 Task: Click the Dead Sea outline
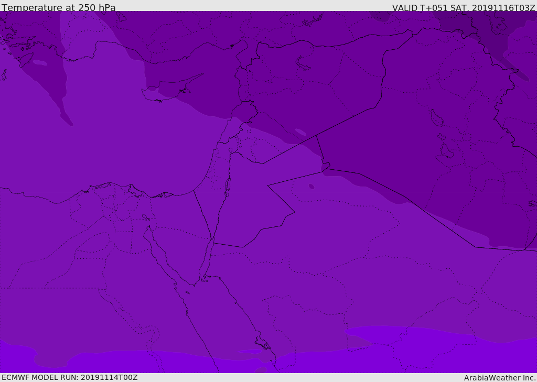[228, 185]
